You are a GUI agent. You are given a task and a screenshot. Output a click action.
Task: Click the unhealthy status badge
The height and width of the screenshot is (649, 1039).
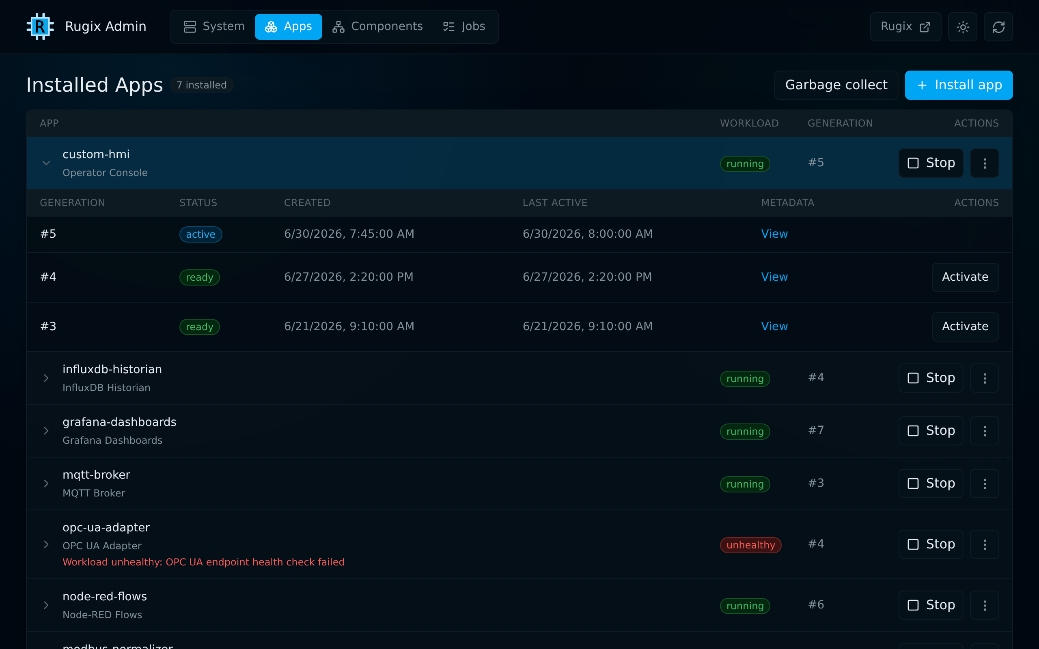[x=750, y=545]
